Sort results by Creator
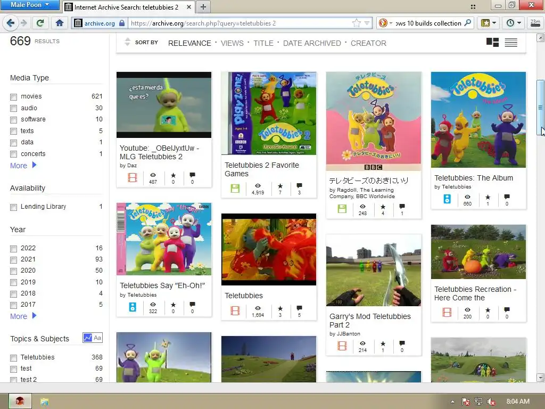Viewport: 545px width, 409px height. [368, 43]
